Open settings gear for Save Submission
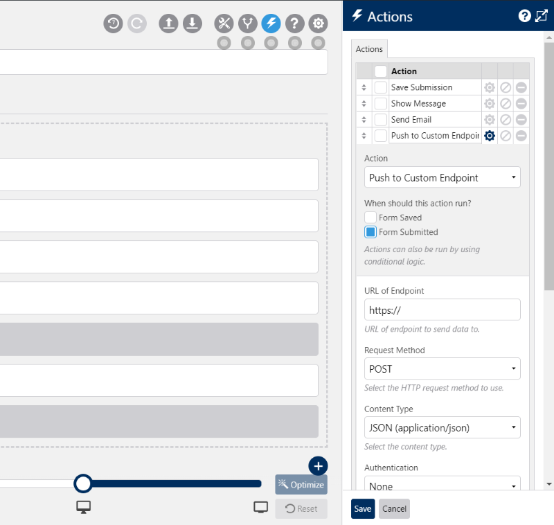This screenshot has width=554, height=525. point(490,87)
